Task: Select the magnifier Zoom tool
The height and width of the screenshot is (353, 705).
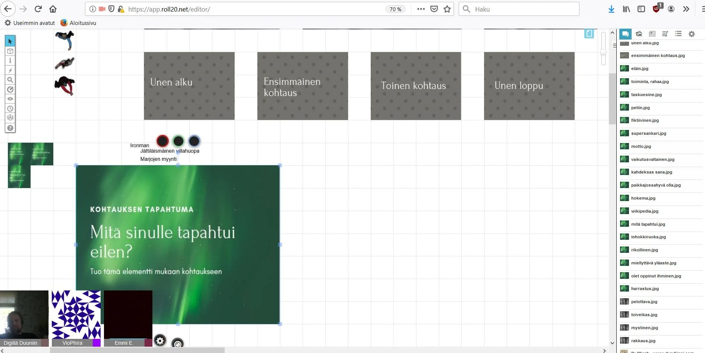Action: [10, 80]
